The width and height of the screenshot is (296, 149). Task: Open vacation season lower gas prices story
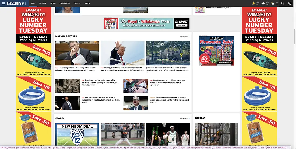[168, 83]
